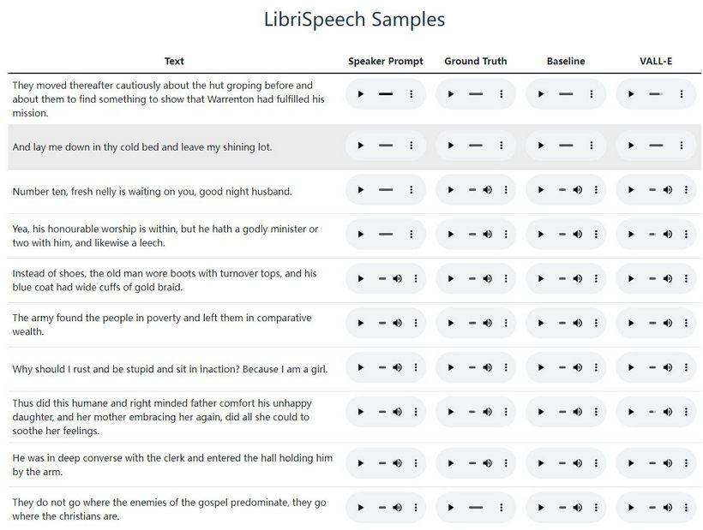
Task: Click the VALL-E column header
Action: click(x=656, y=62)
